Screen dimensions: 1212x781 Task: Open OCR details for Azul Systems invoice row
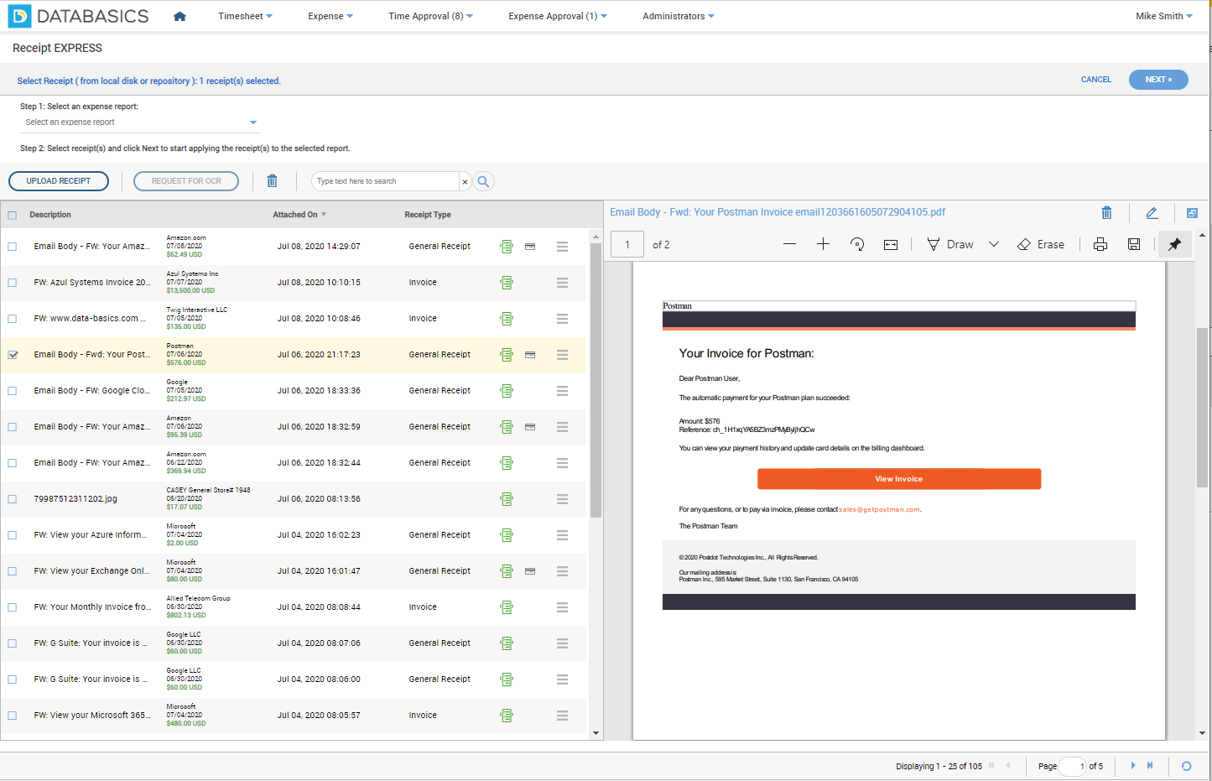[x=507, y=283]
